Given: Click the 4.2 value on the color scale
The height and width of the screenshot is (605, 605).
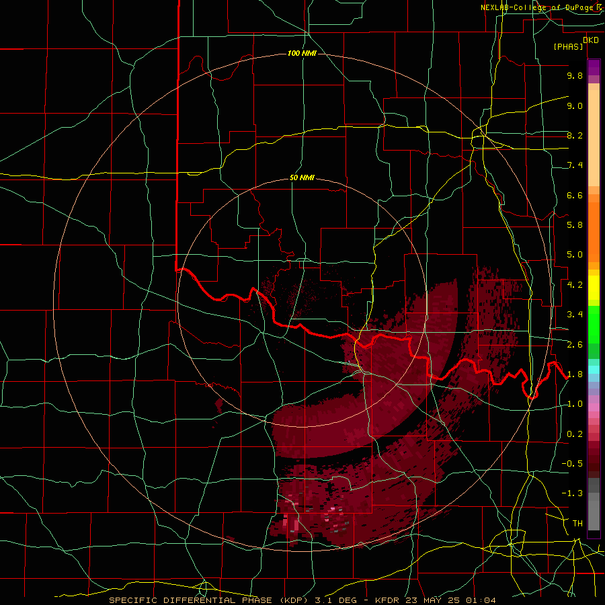Looking at the screenshot, I should (575, 285).
